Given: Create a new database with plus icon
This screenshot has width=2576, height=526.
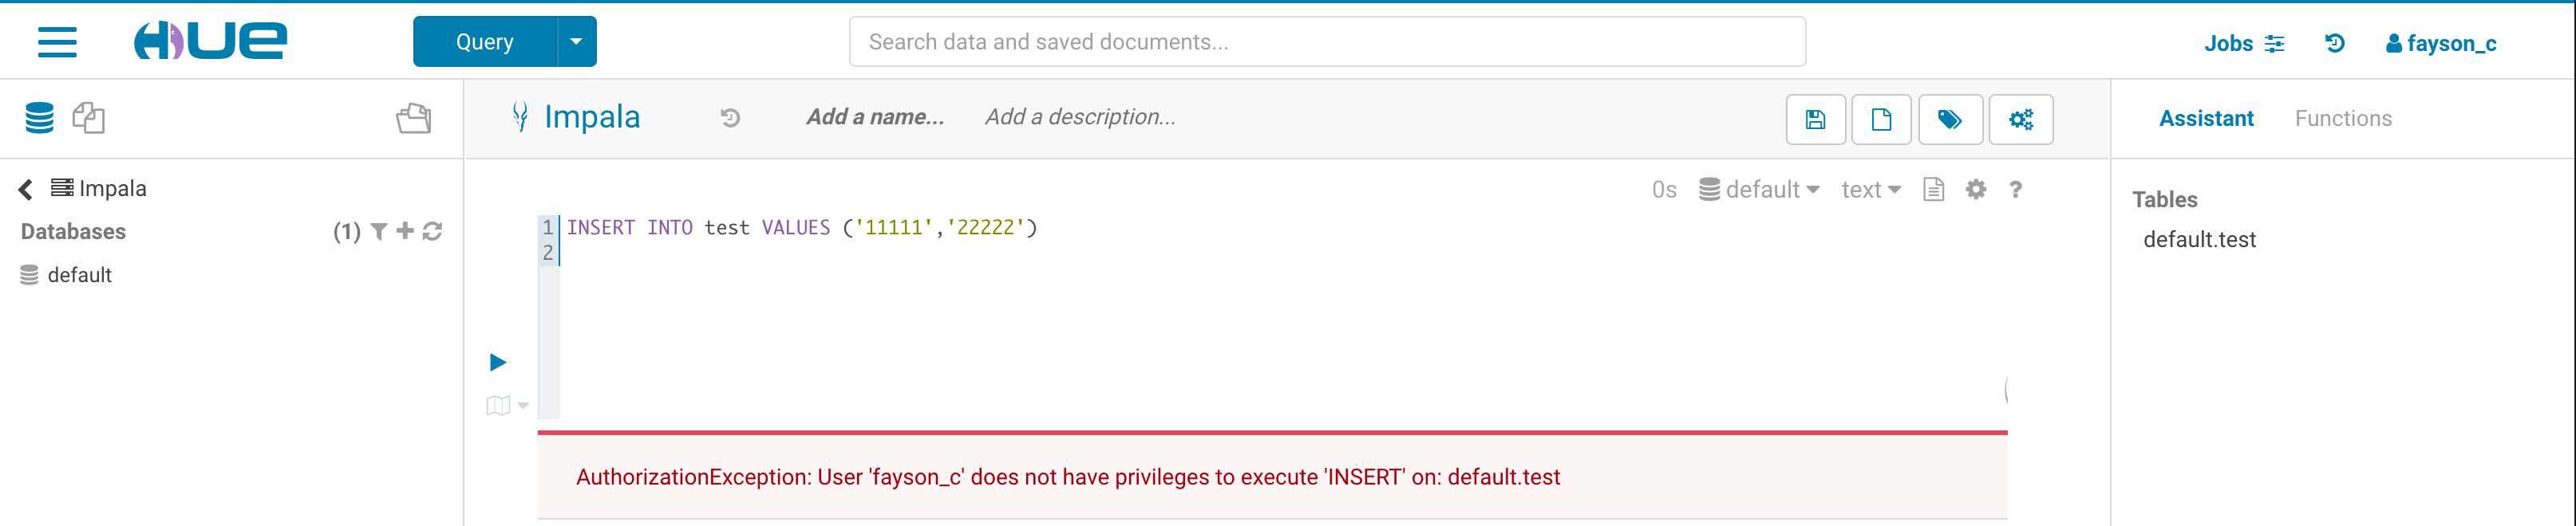Looking at the screenshot, I should [405, 232].
